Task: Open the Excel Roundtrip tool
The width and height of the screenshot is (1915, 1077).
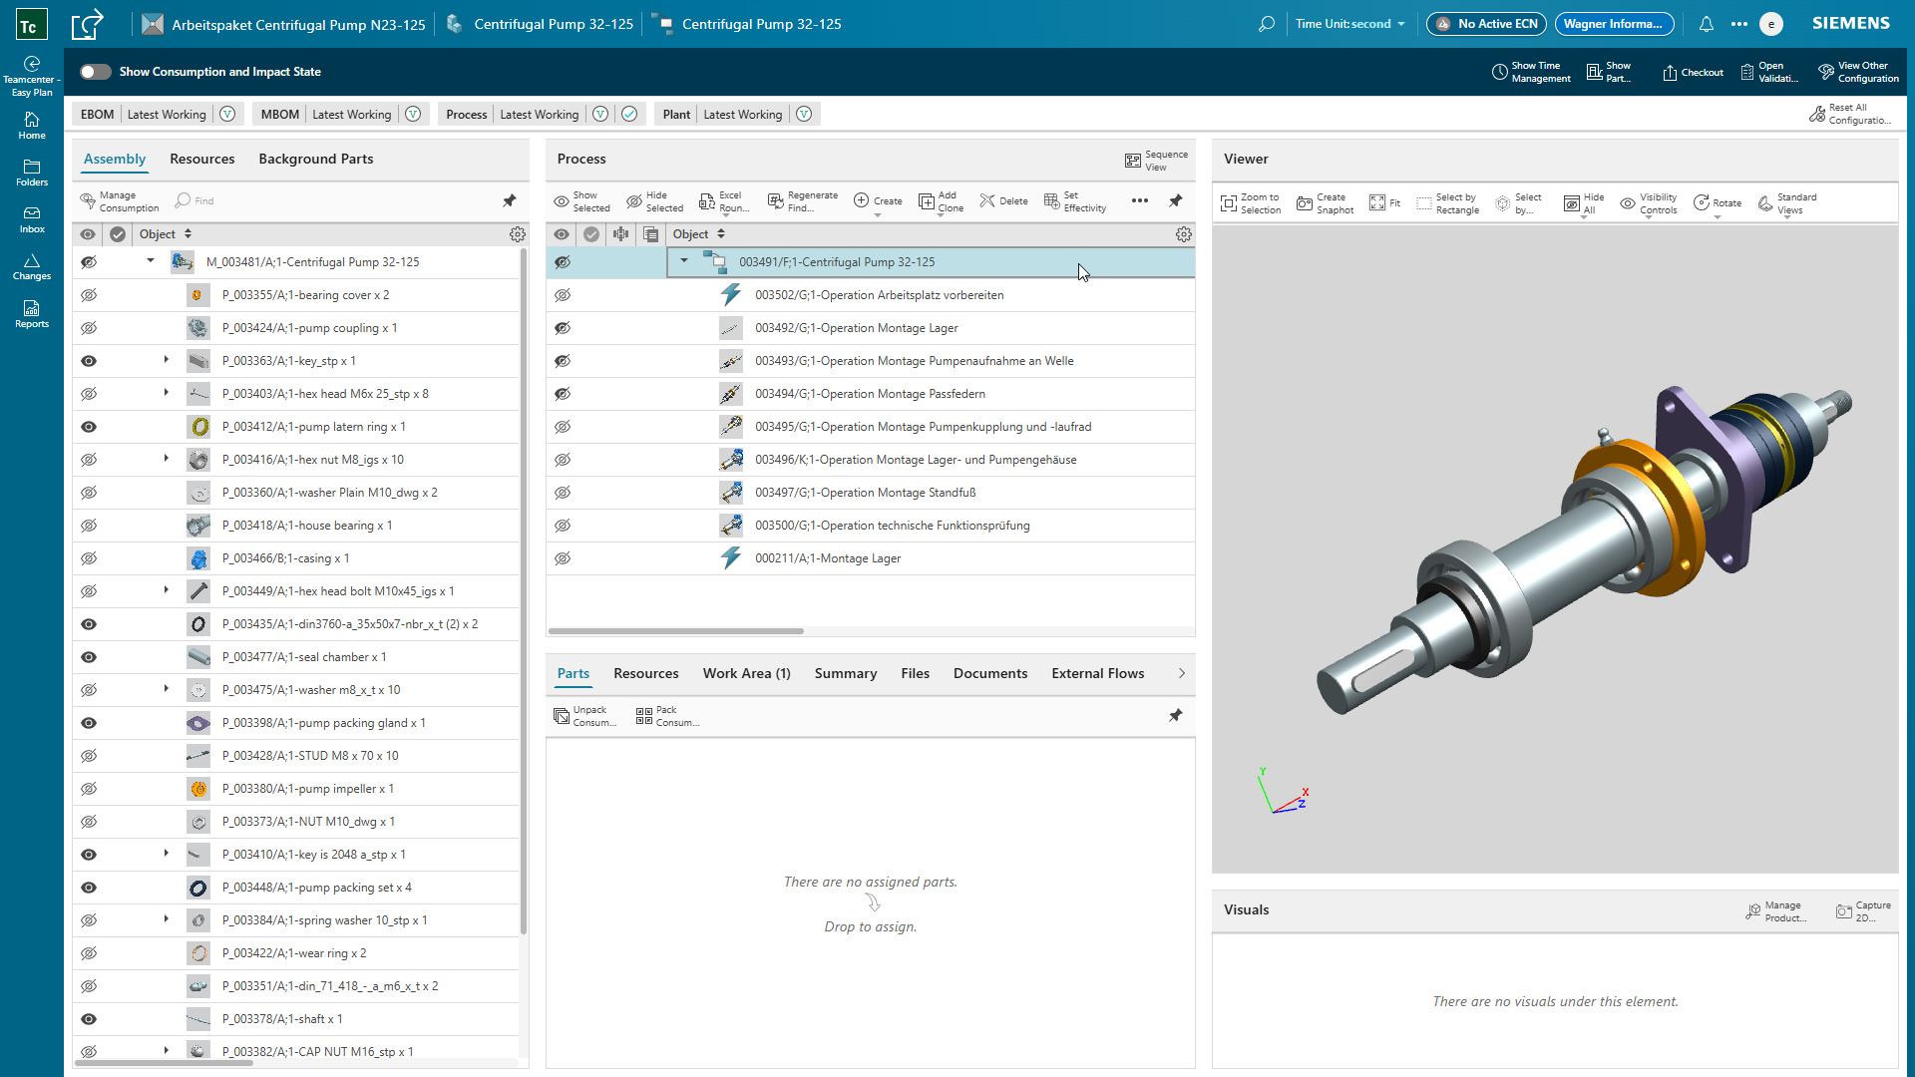Action: click(x=707, y=201)
